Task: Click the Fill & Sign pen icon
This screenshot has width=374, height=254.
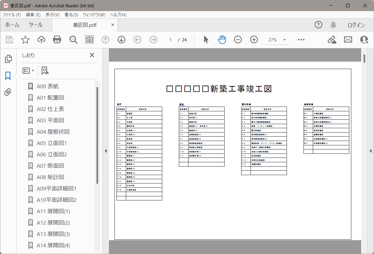Action: tap(332, 40)
